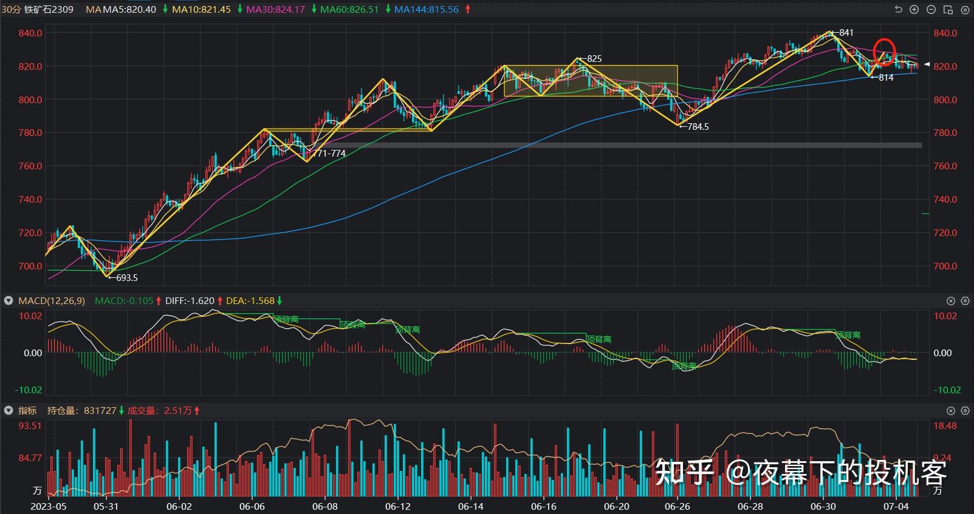This screenshot has width=974, height=514.
Task: Expand the 指标 panel dropdown arrow
Action: [x=9, y=411]
